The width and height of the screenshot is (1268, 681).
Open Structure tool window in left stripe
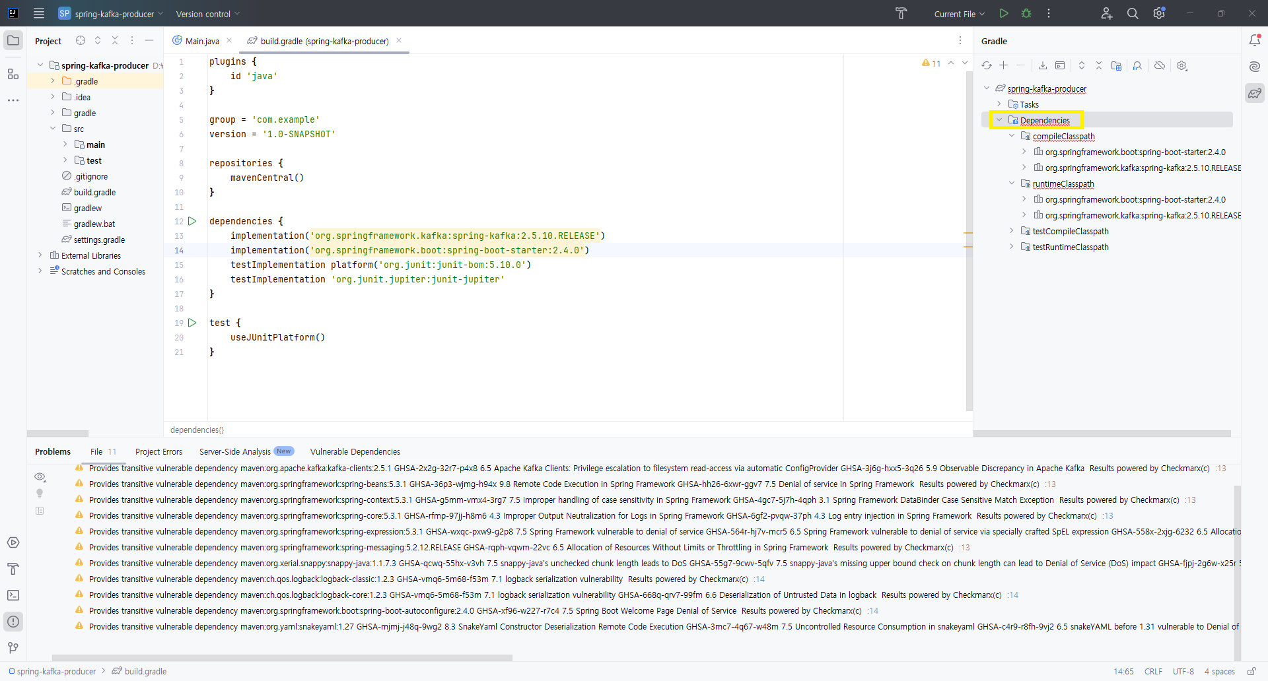(13, 74)
